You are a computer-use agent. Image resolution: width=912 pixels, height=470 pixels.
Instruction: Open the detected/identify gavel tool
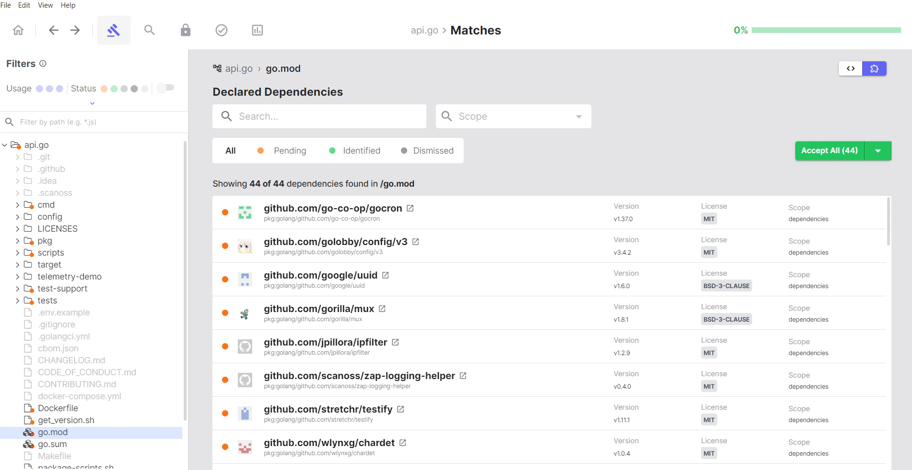113,30
